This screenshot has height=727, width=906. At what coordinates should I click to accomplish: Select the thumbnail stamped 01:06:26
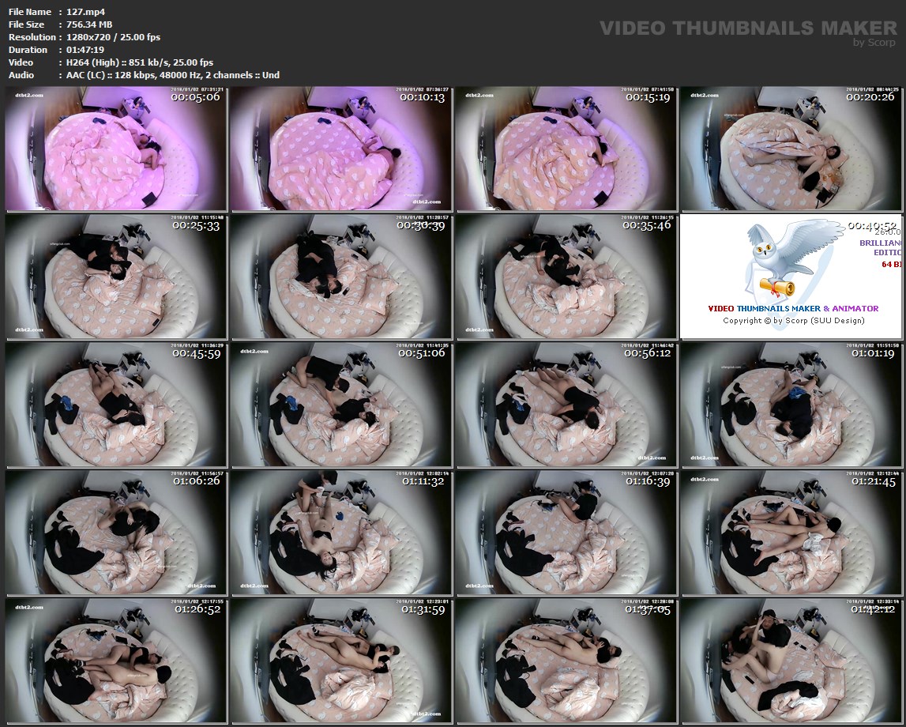point(116,533)
